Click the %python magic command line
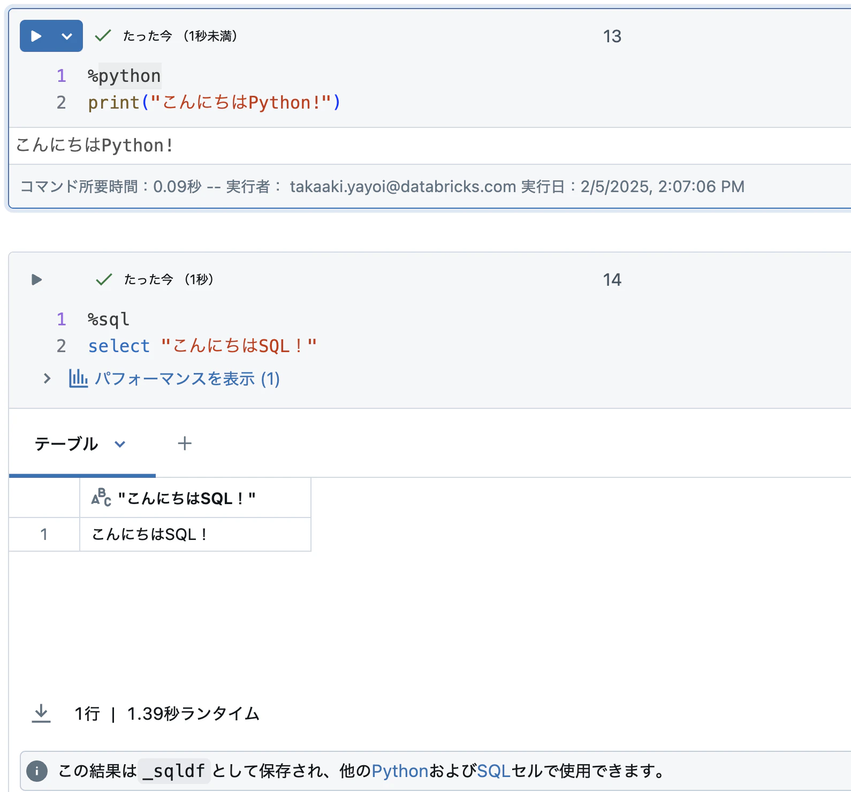The width and height of the screenshot is (851, 792). [x=124, y=76]
